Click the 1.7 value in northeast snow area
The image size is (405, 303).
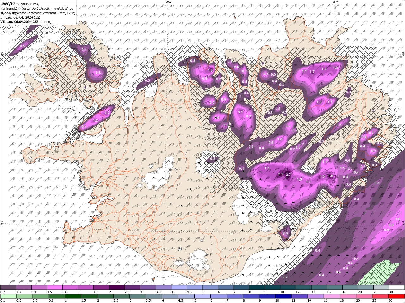point(312,72)
